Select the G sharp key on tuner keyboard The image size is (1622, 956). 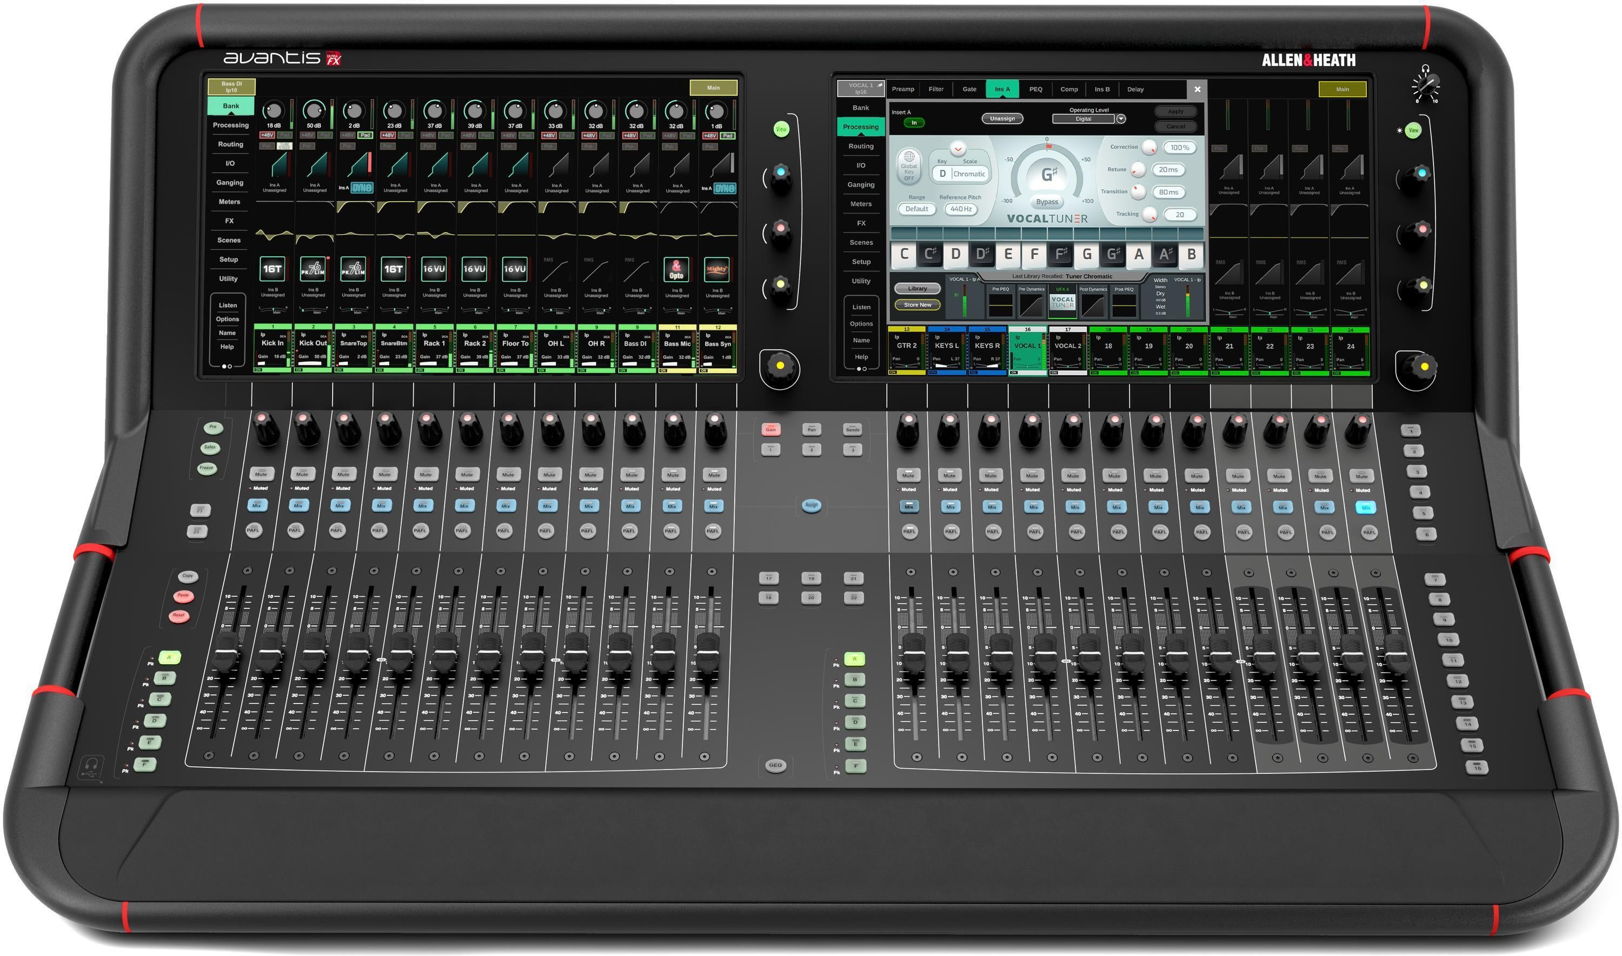click(1113, 255)
